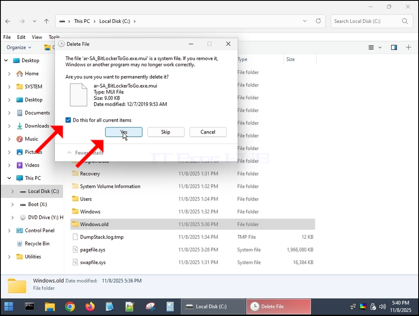Click the Yes button in Delete File dialog
The image size is (419, 316).
pyautogui.click(x=123, y=132)
